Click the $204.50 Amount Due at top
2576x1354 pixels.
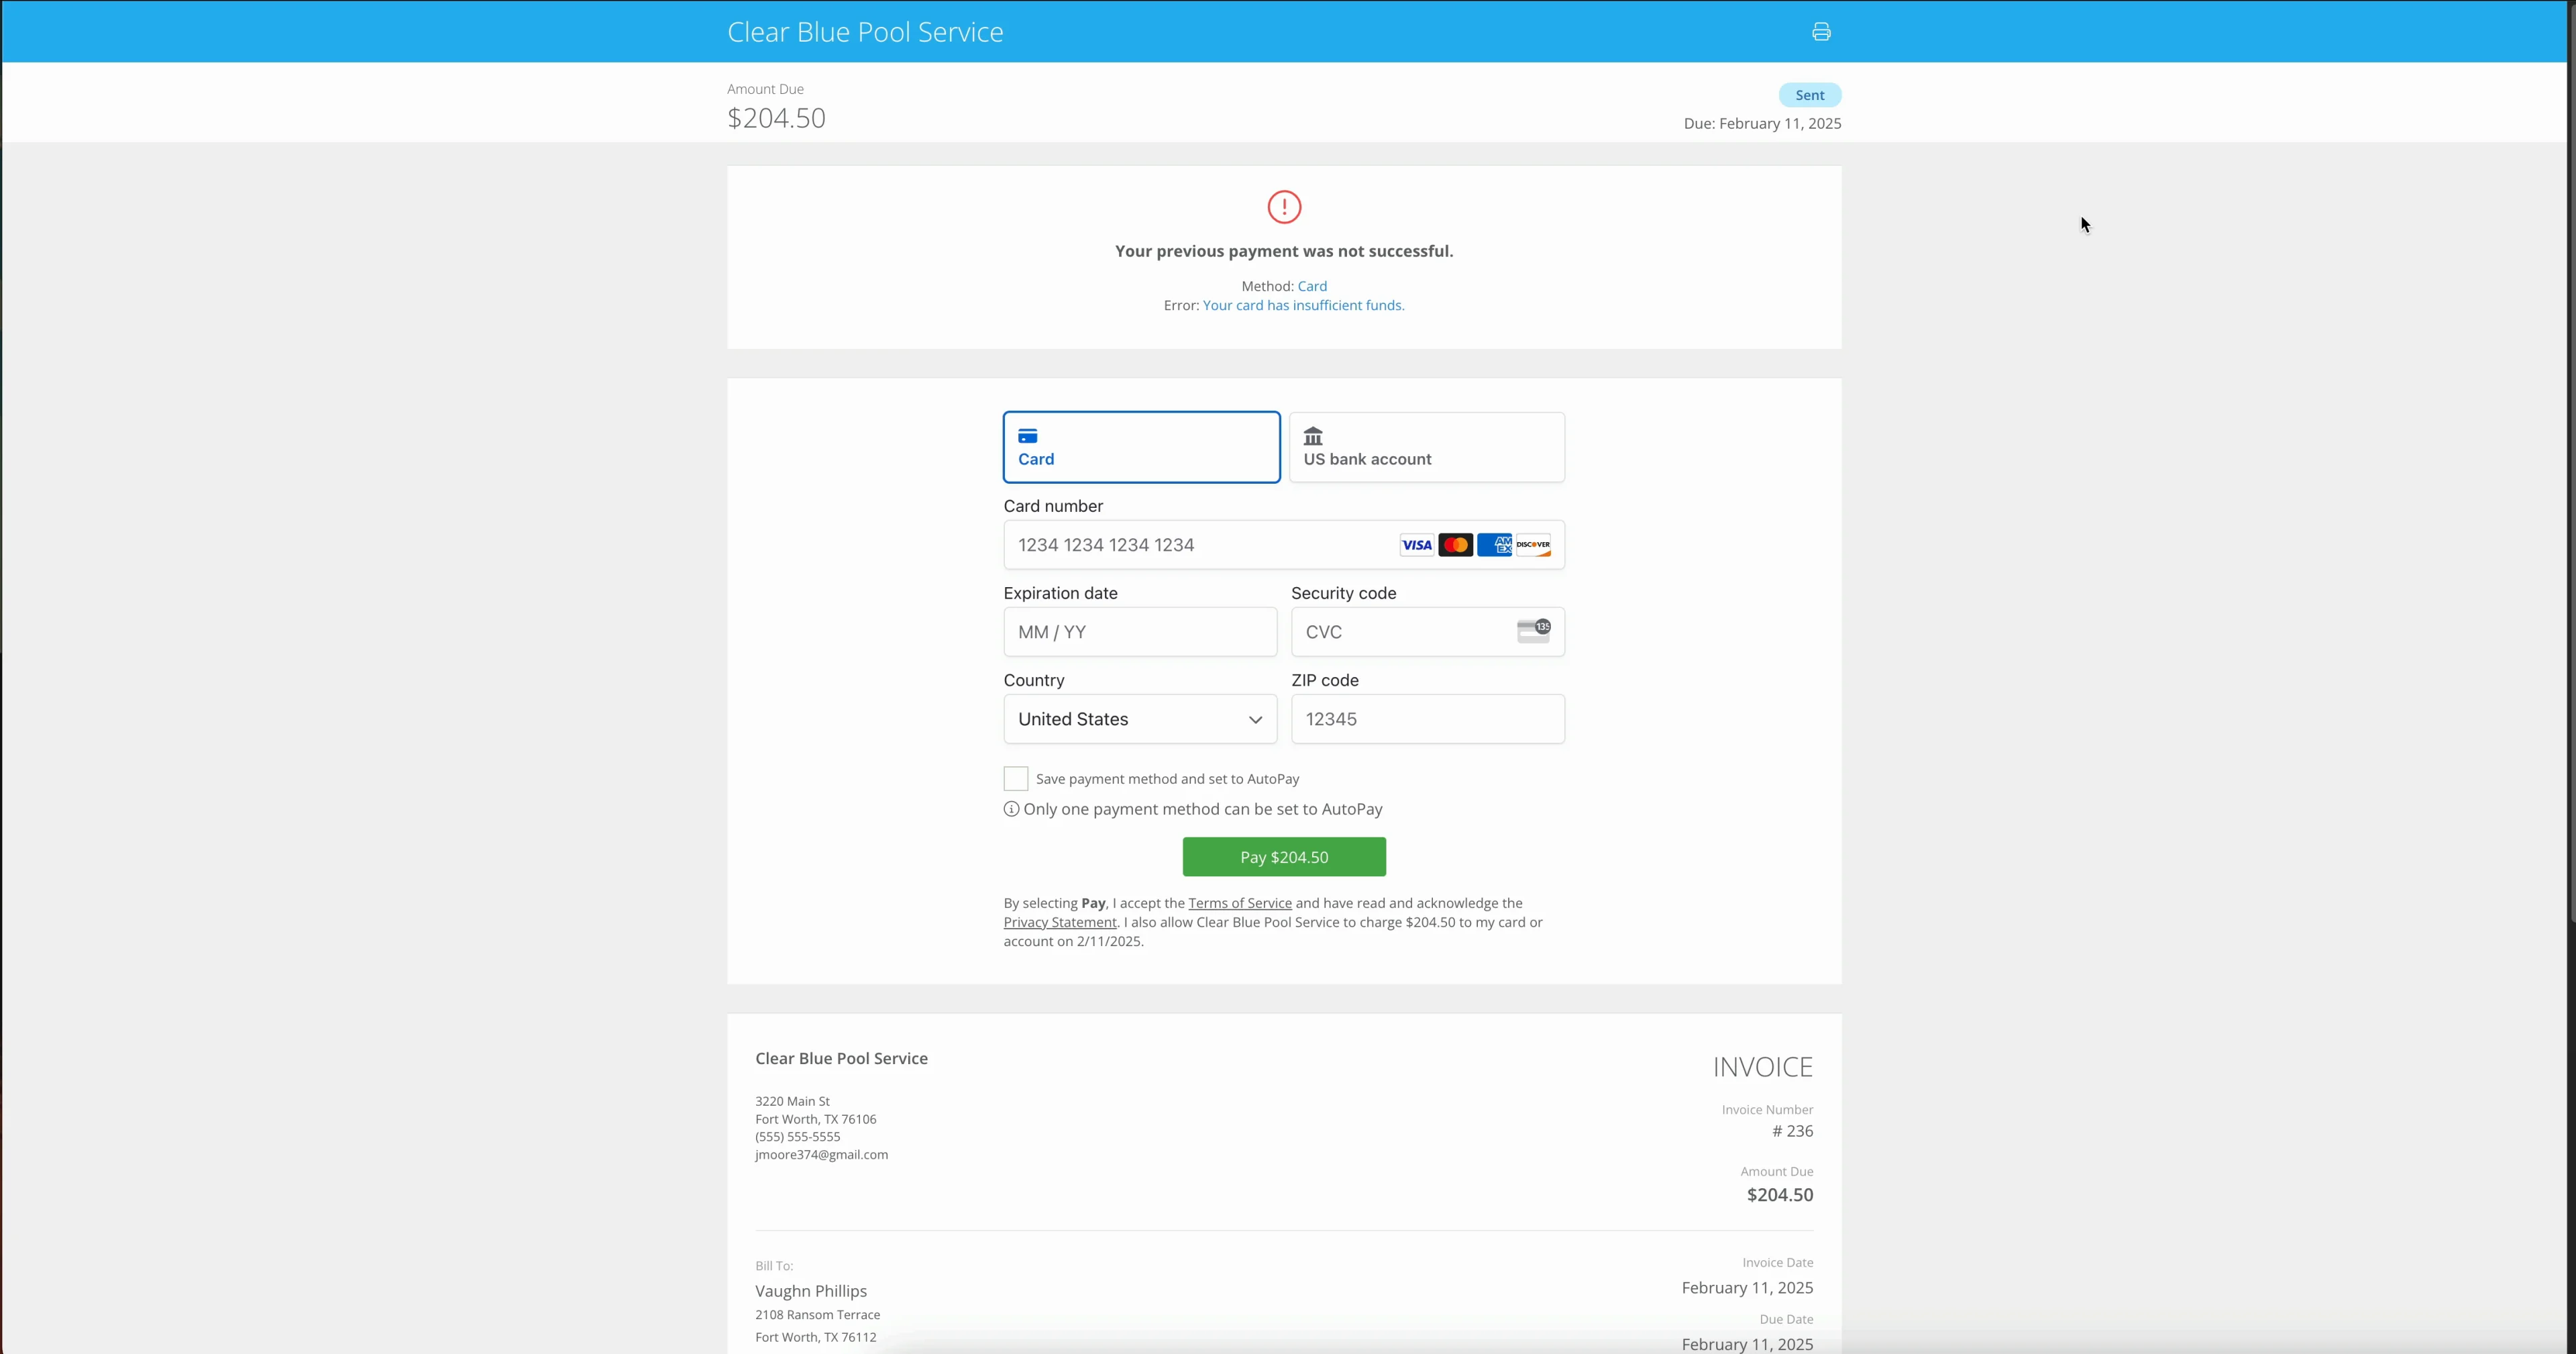click(x=776, y=118)
